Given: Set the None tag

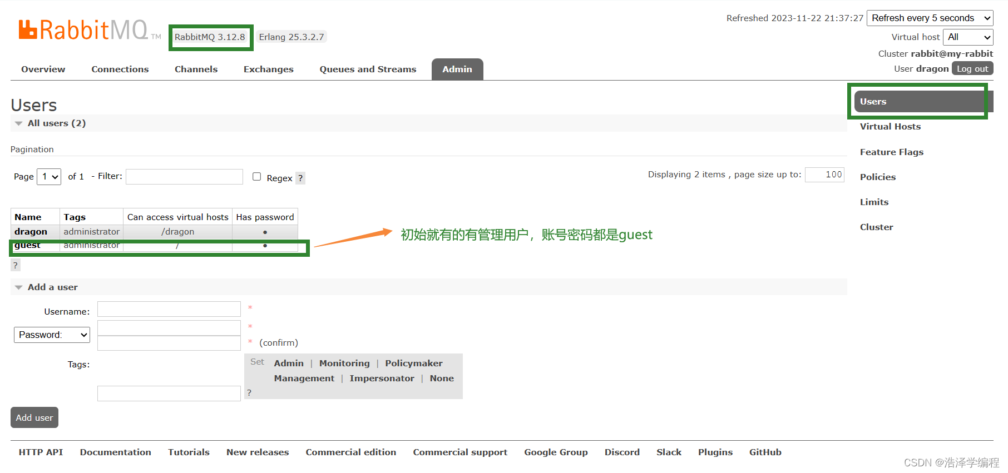Looking at the screenshot, I should click(x=442, y=379).
